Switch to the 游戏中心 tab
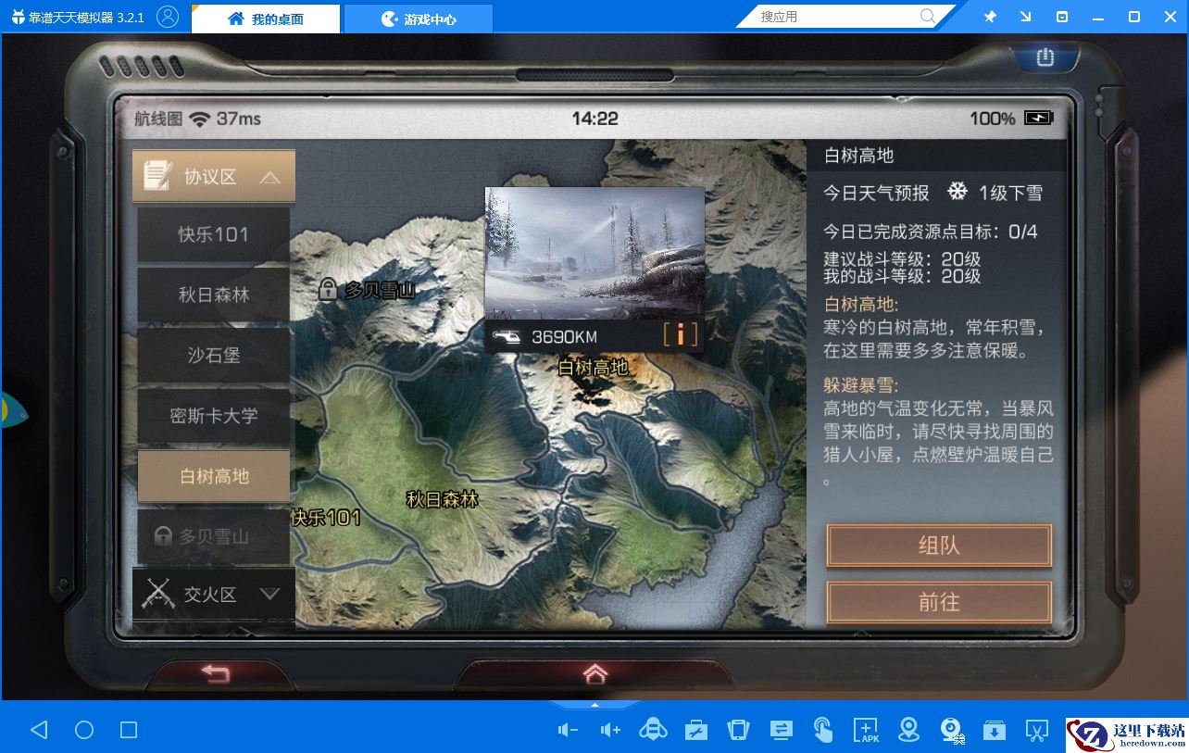Screen dimensions: 1189x753 [419, 19]
